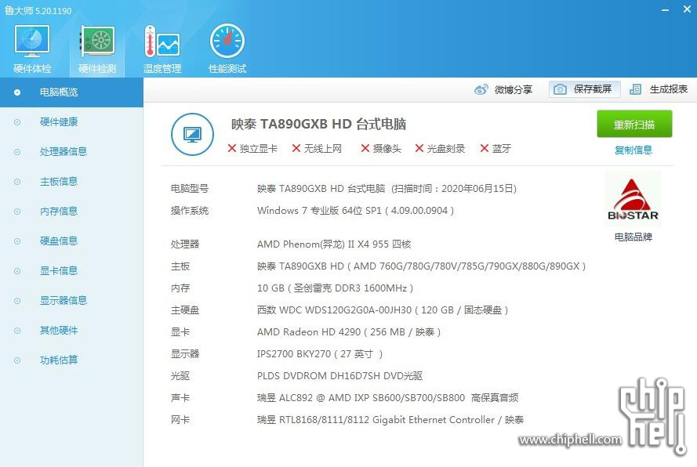Click the green 重新扫描 button
The height and width of the screenshot is (467, 697).
tap(634, 125)
